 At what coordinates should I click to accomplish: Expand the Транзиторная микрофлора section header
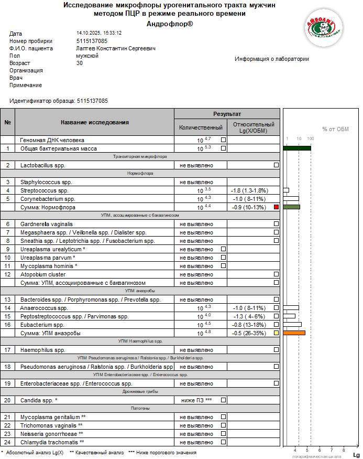tap(140, 157)
